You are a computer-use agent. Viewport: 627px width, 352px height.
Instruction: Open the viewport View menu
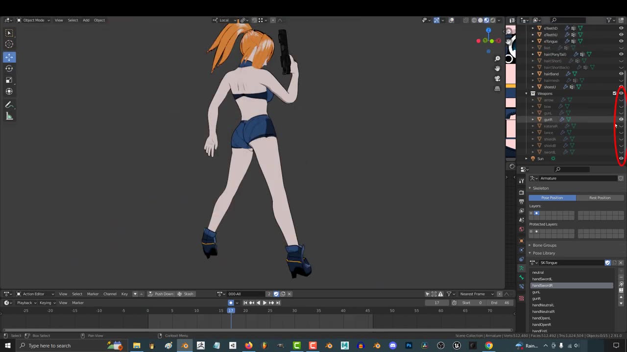point(59,20)
